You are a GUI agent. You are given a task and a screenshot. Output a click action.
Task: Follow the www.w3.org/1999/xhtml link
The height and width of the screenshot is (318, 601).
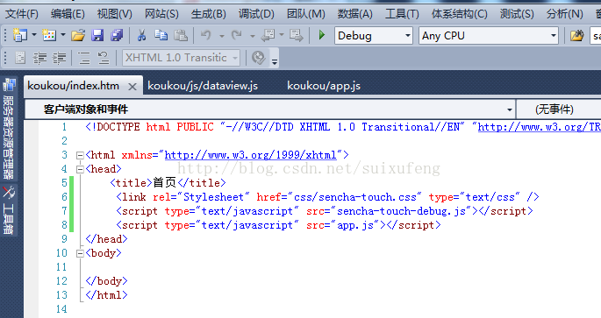[251, 155]
